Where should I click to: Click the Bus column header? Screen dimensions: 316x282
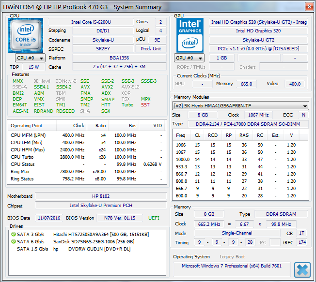(124, 126)
